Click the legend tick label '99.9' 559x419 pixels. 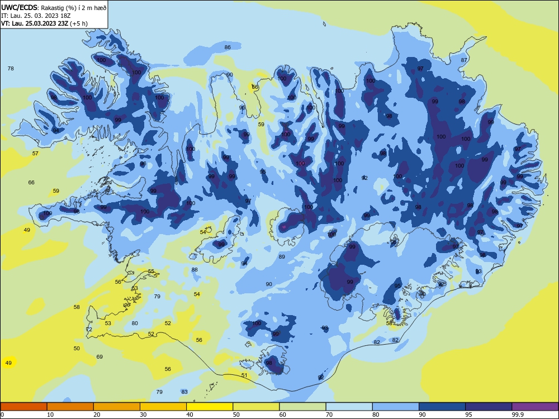tap(518, 415)
